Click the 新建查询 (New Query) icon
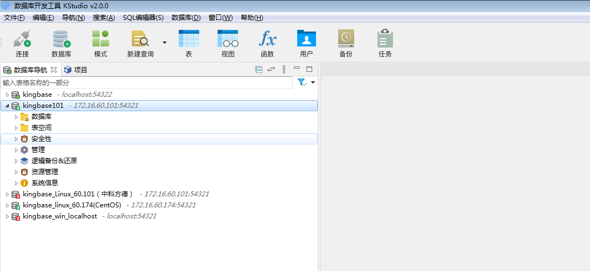The height and width of the screenshot is (271, 590). 140,40
